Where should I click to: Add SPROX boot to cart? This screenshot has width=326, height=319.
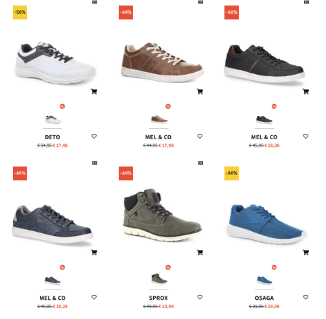coord(200,252)
